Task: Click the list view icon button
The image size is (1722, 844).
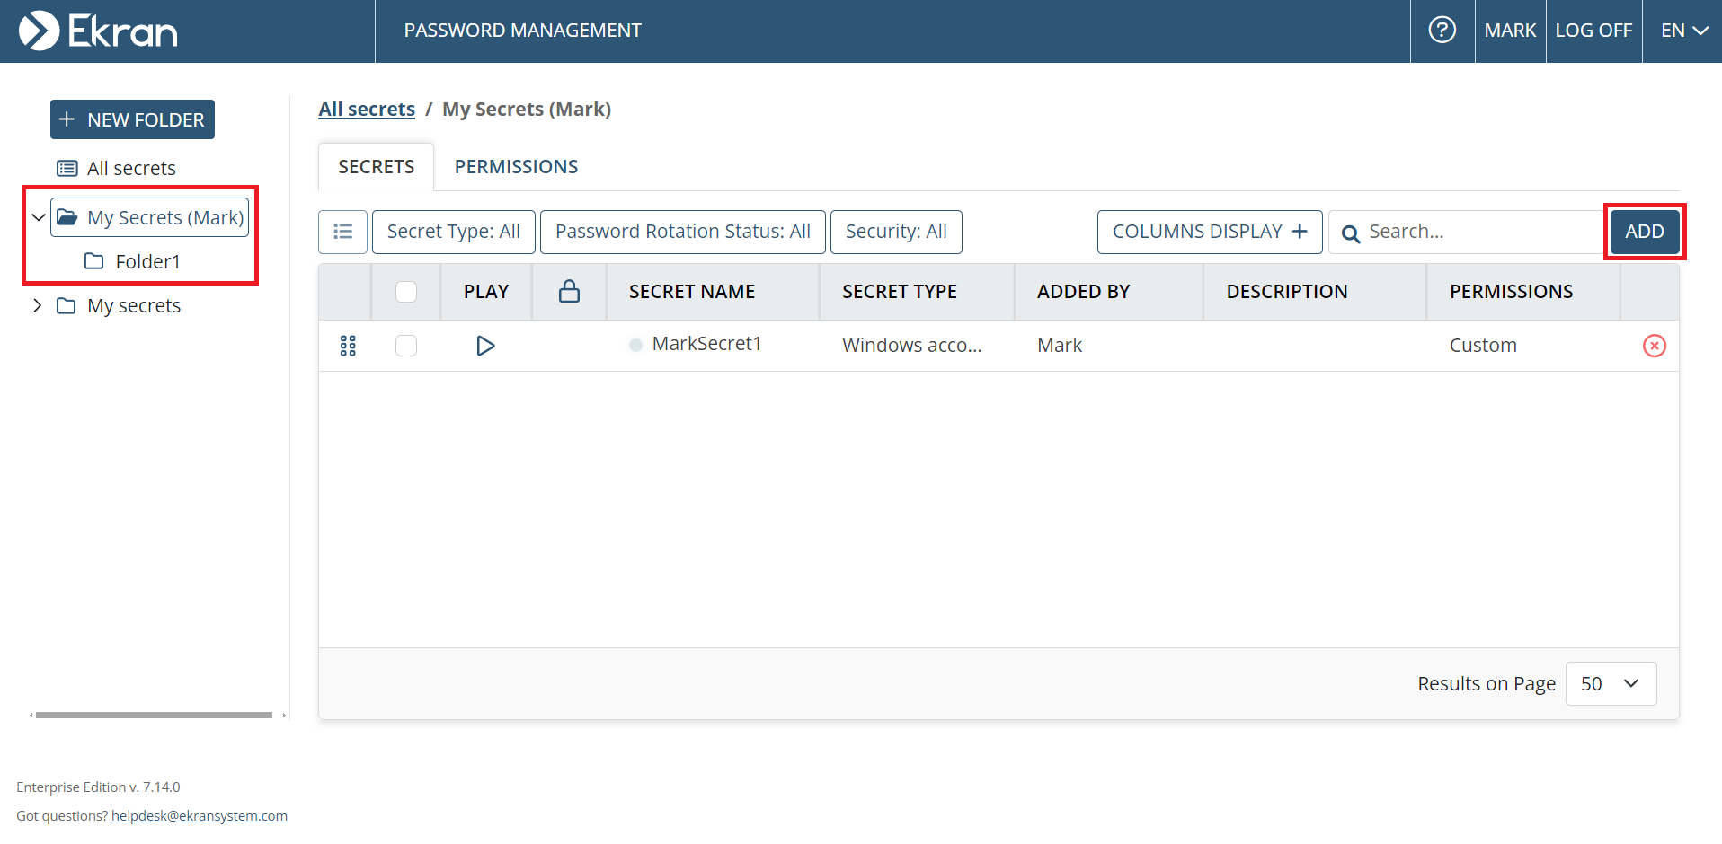Action: click(x=342, y=232)
